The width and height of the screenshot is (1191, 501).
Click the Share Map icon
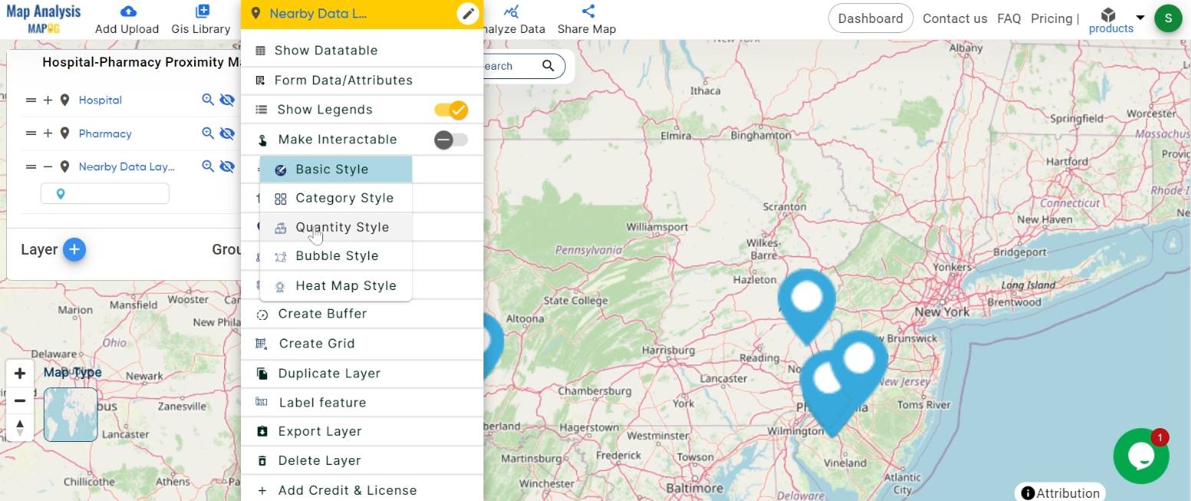pyautogui.click(x=588, y=12)
